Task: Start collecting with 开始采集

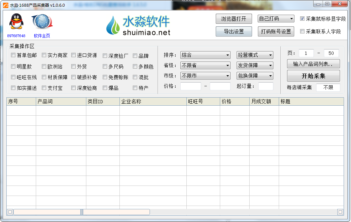Action: click(x=314, y=76)
